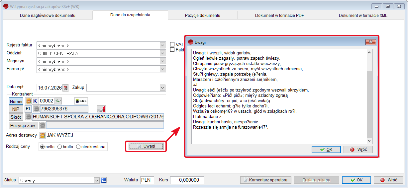Click OK at bottom of main window
408x188 pixels.
(357, 180)
